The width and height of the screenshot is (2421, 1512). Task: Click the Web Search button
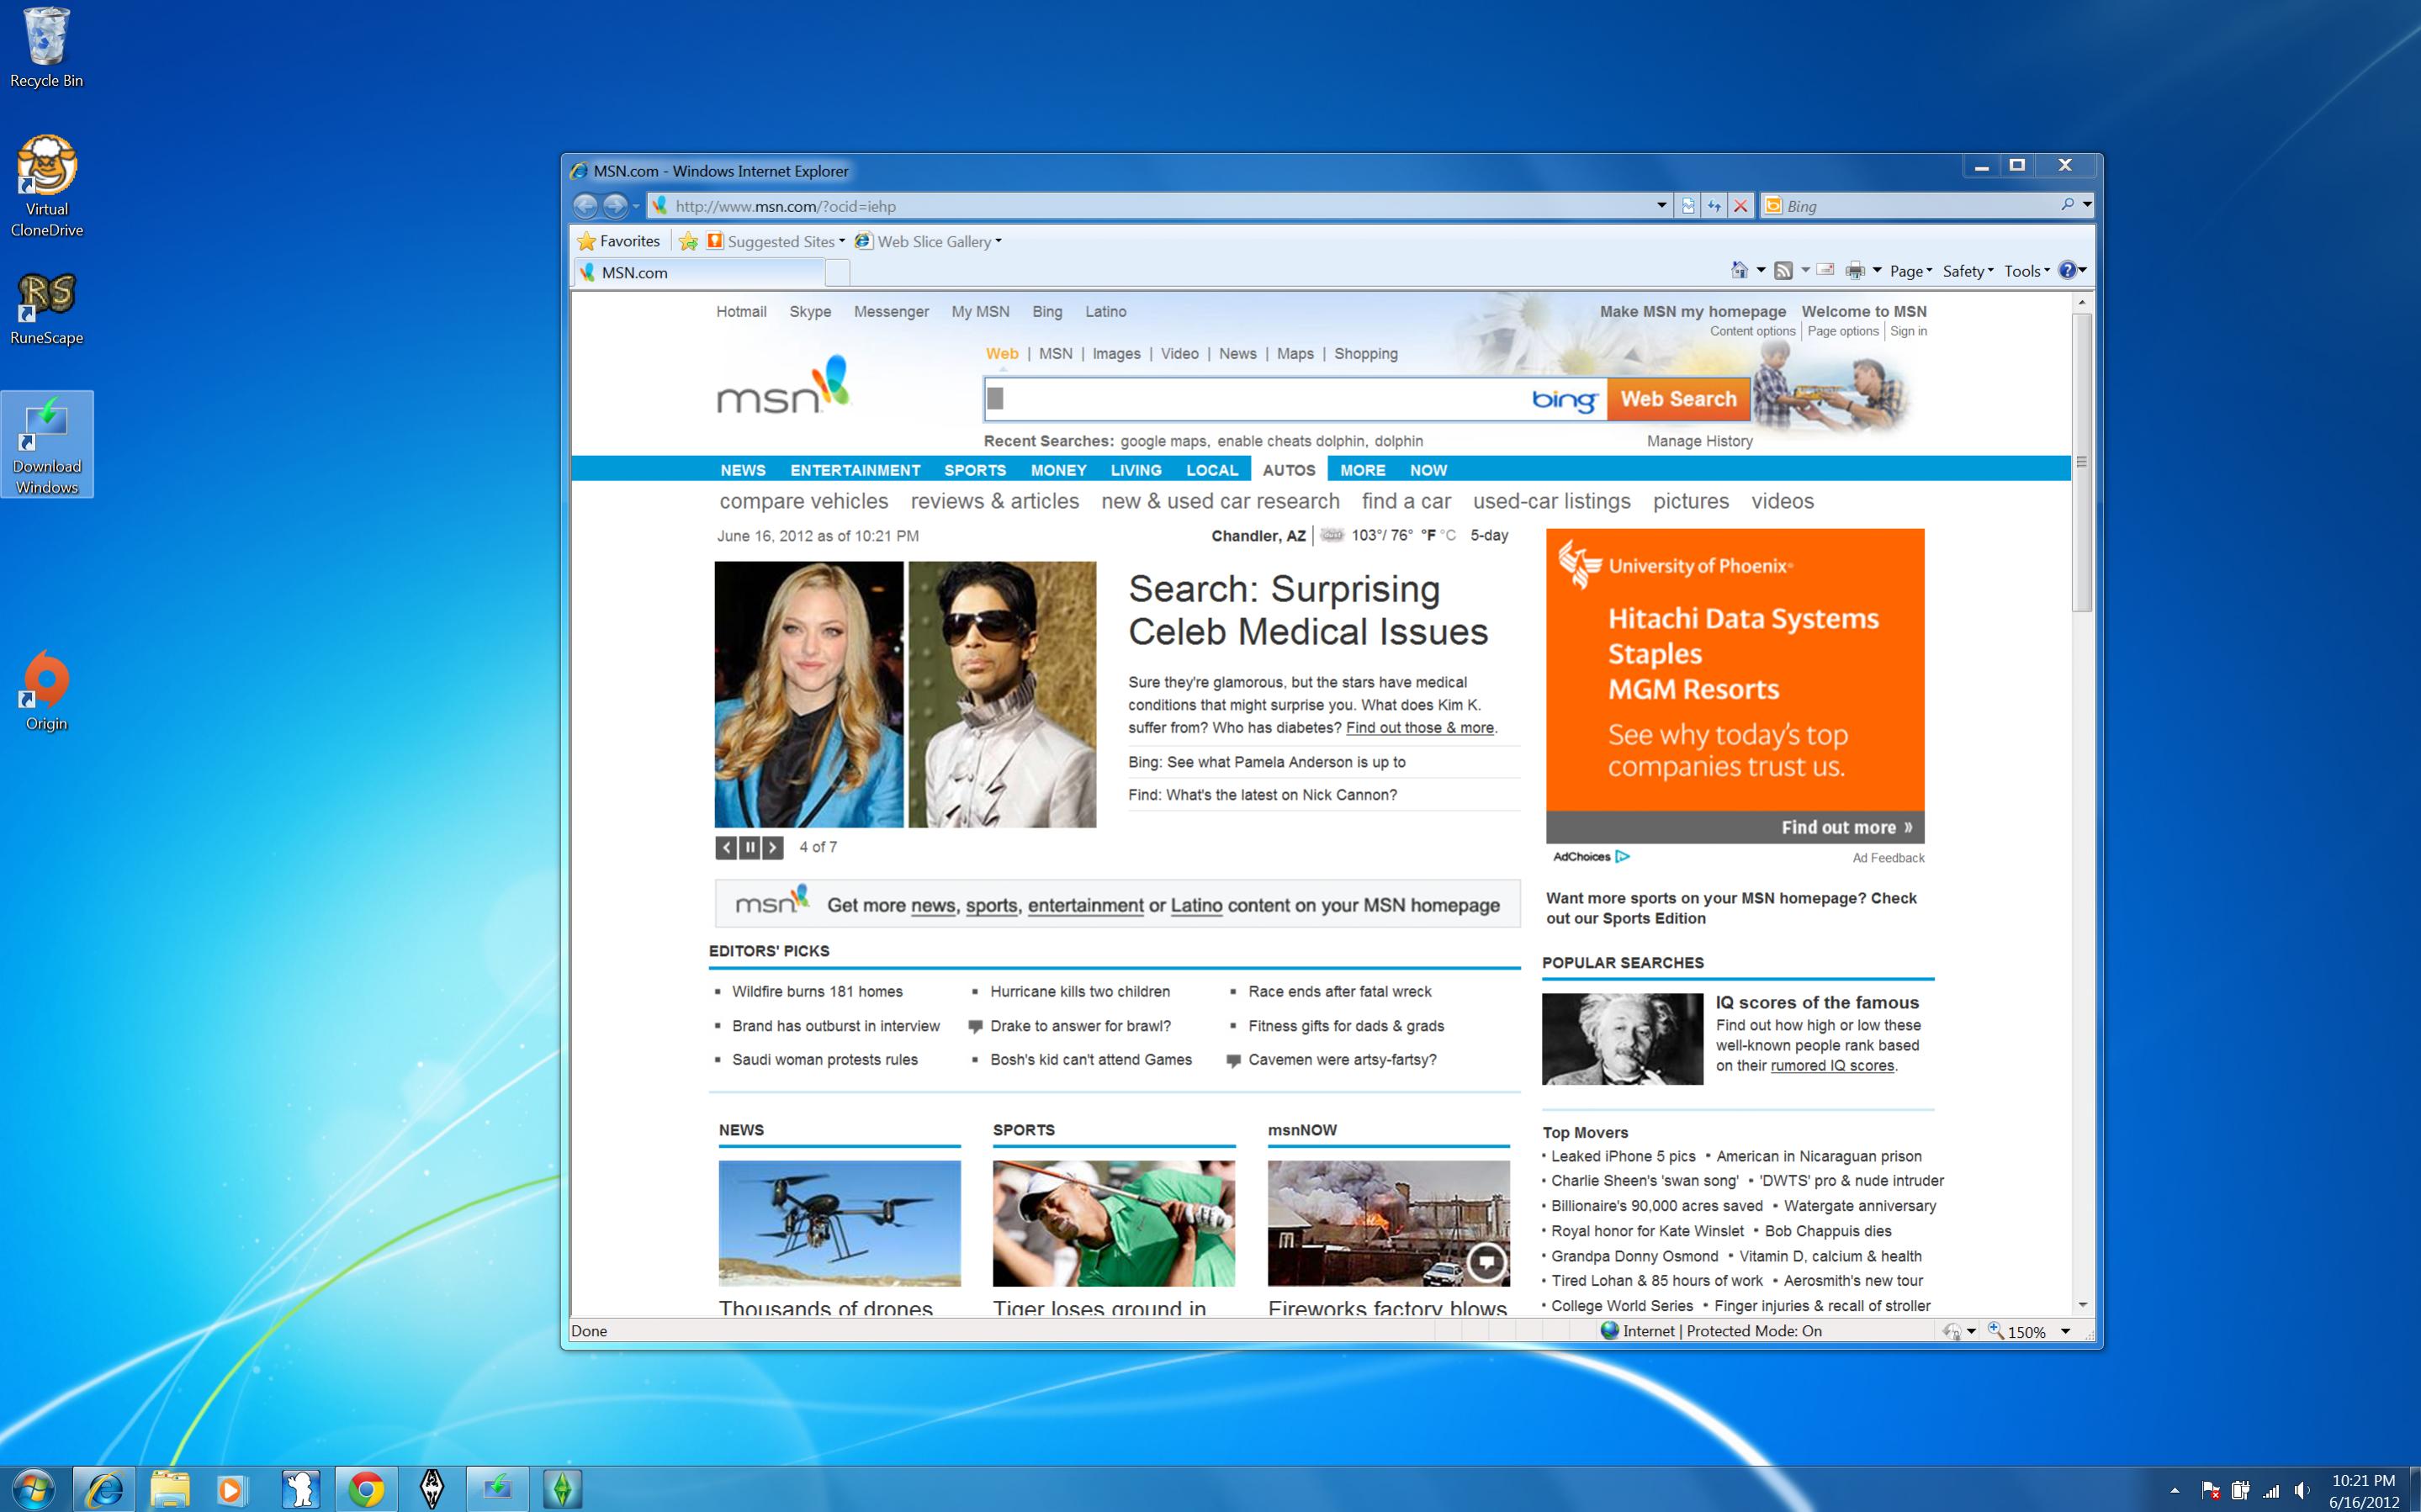point(1678,399)
